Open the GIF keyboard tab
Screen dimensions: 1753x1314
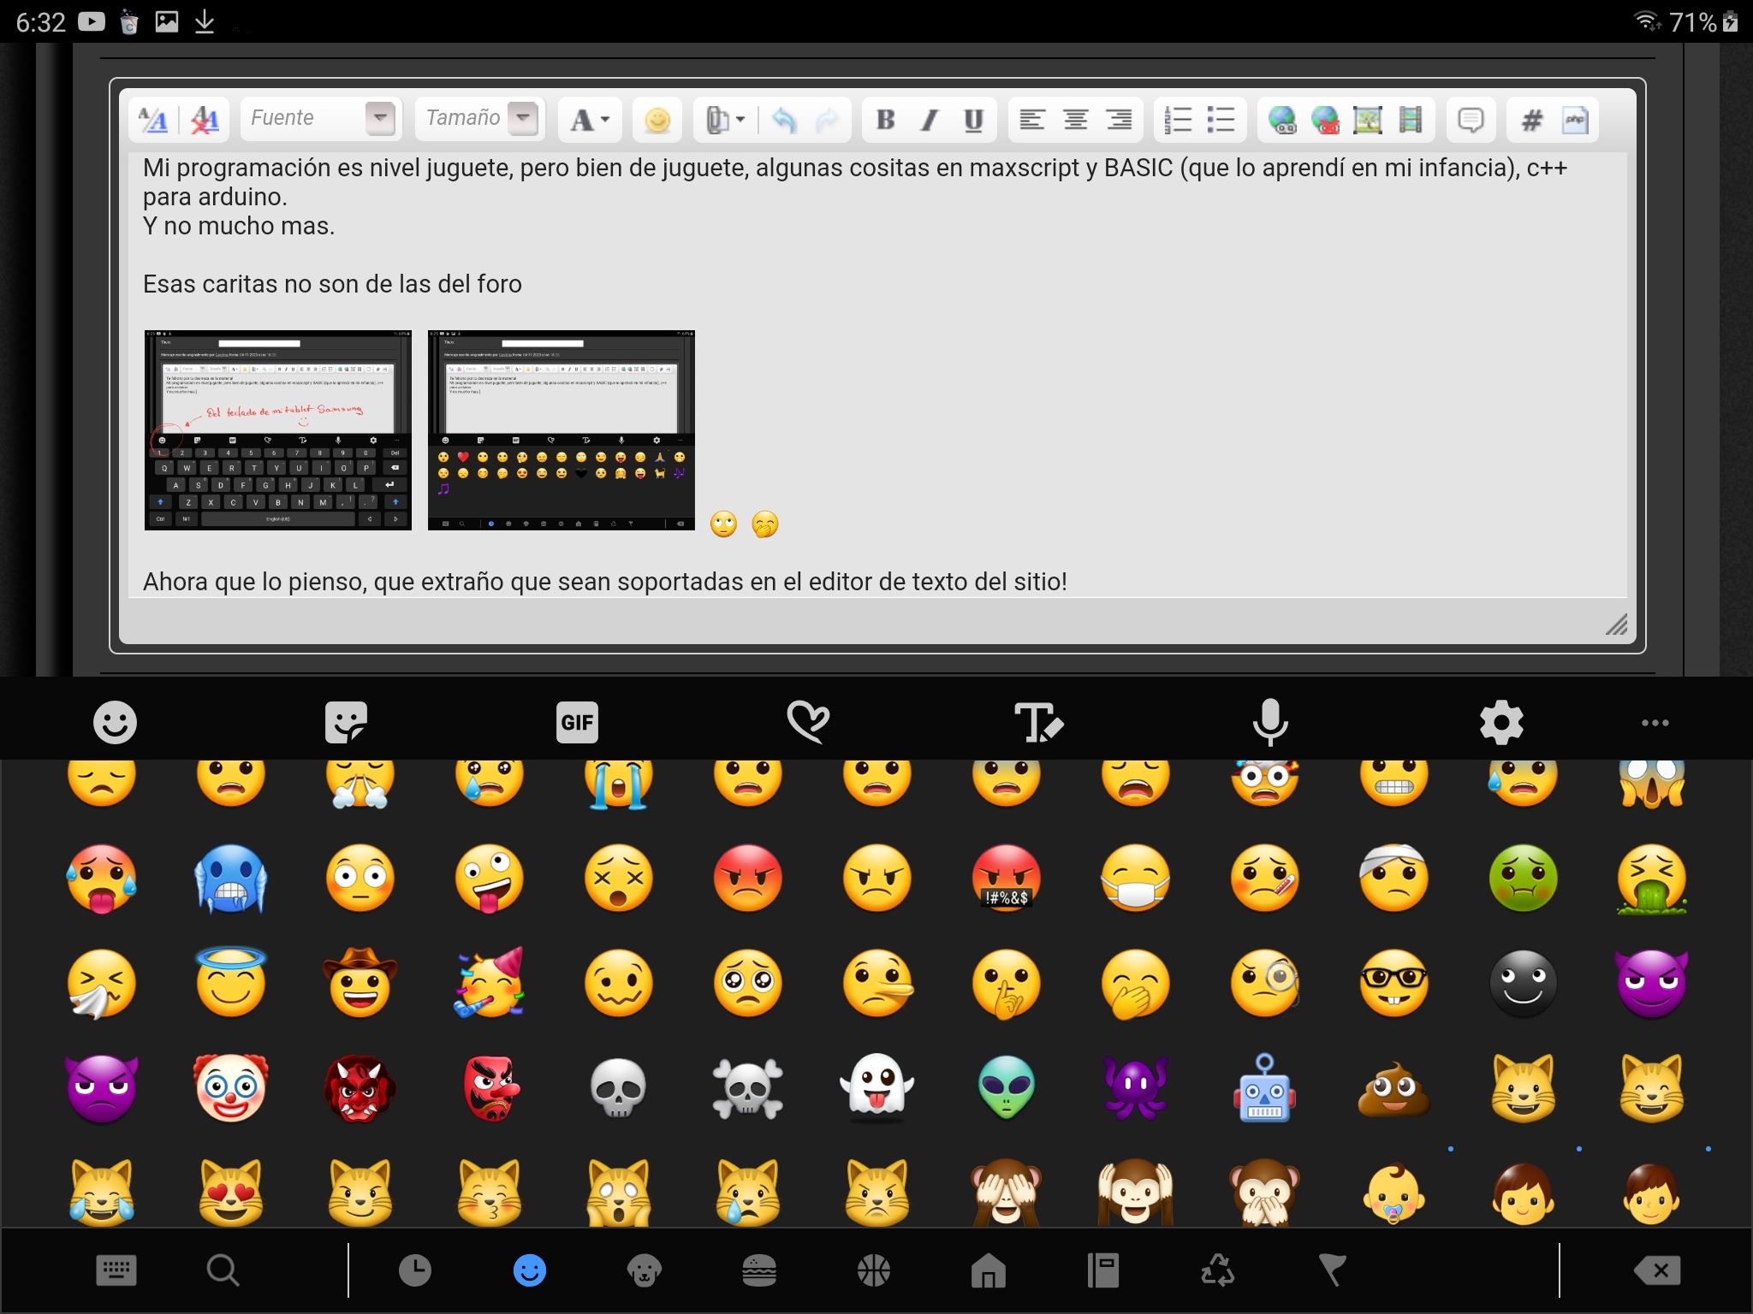(577, 723)
